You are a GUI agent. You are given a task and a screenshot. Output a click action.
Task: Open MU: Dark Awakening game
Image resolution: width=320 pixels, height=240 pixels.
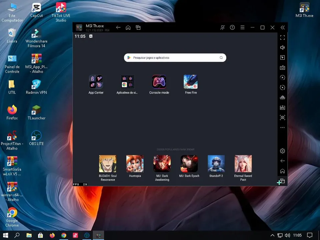pos(162,164)
